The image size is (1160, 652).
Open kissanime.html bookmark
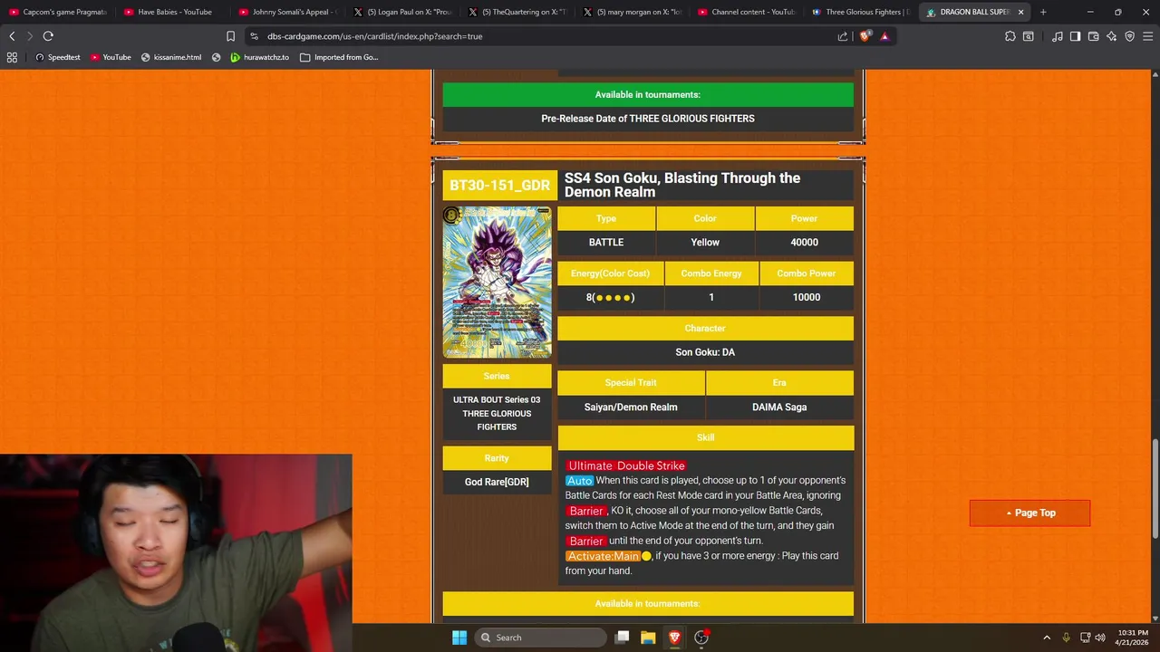pos(171,57)
